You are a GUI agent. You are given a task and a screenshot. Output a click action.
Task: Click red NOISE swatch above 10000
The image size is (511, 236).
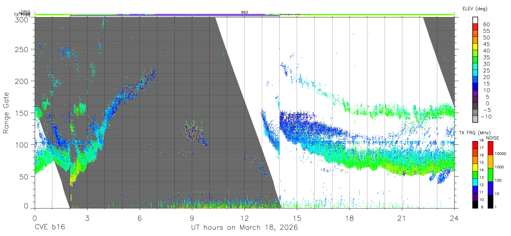pos(490,148)
